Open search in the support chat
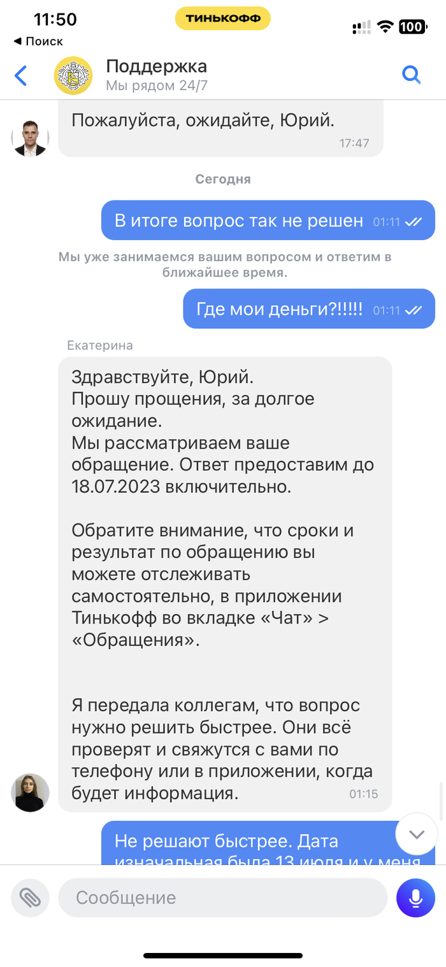 [x=412, y=75]
